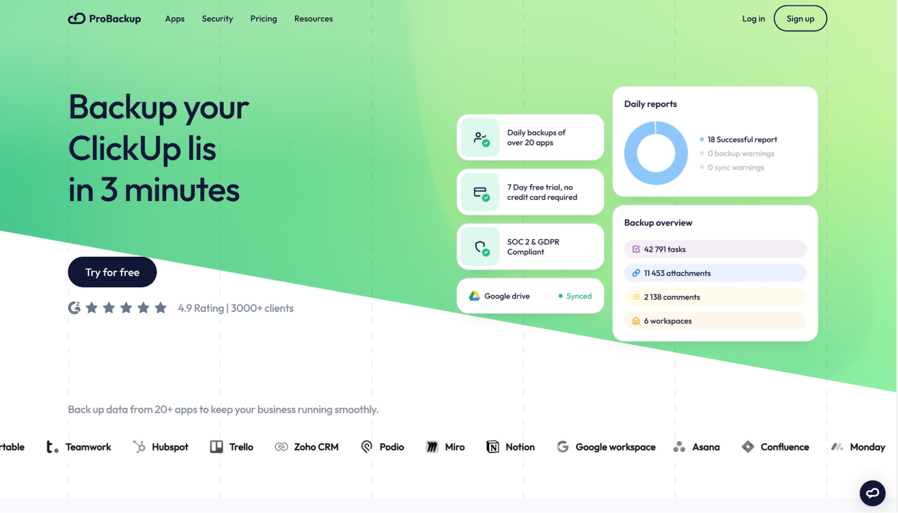Screen dimensions: 898x513
Task: Click the Daily reports donut chart
Action: click(656, 153)
